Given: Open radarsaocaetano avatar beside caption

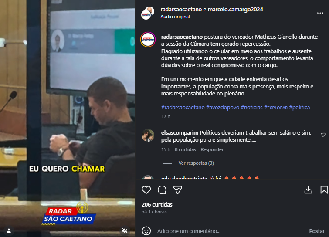Looking at the screenshot, I should (148, 40).
